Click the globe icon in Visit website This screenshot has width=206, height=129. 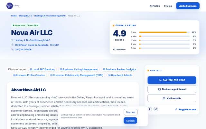click(x=164, y=98)
